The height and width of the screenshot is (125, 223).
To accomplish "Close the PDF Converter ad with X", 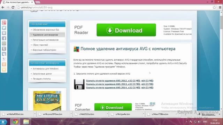I will (154, 103).
